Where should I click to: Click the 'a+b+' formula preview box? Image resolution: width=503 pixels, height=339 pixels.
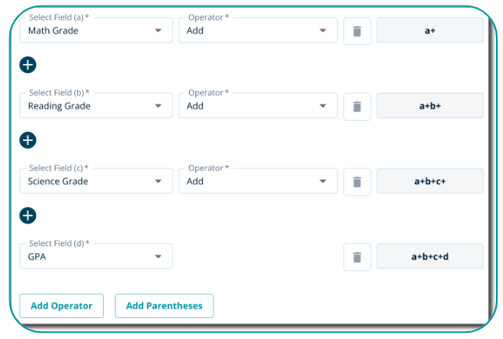[430, 106]
